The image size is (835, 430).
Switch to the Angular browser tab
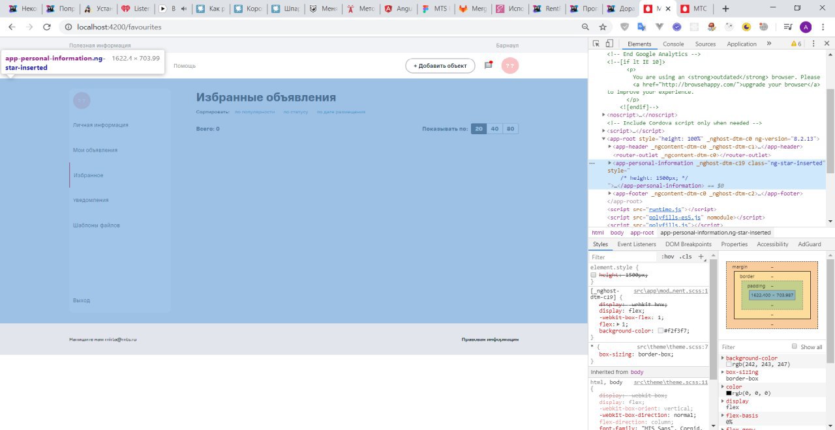(396, 9)
